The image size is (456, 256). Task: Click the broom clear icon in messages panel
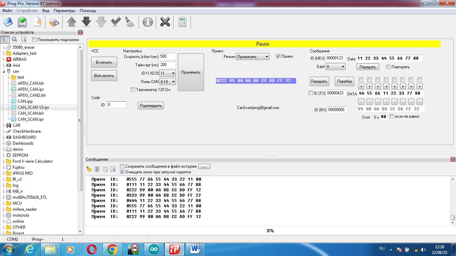(x=89, y=169)
